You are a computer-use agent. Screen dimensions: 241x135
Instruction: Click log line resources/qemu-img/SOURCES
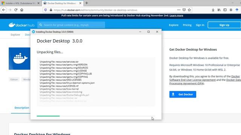(64, 67)
